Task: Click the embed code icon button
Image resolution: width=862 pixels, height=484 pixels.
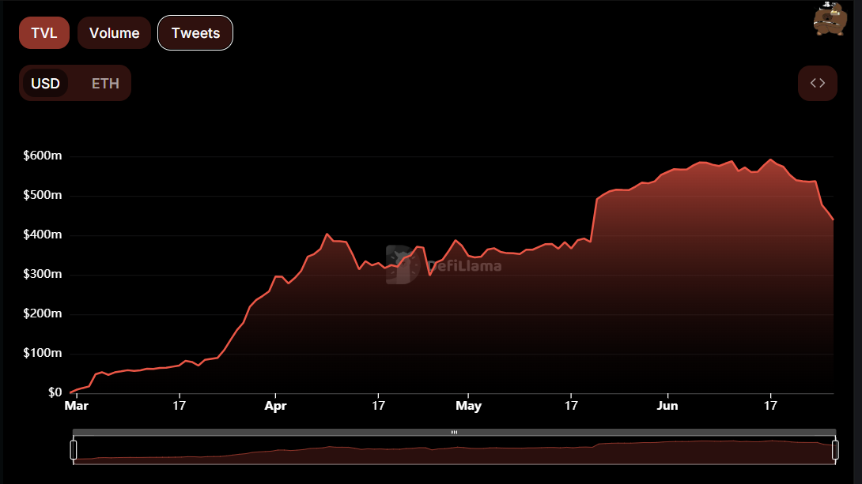Action: 818,84
